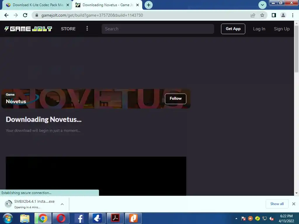
Task: Open File Explorer from the taskbar
Action: click(x=25, y=218)
